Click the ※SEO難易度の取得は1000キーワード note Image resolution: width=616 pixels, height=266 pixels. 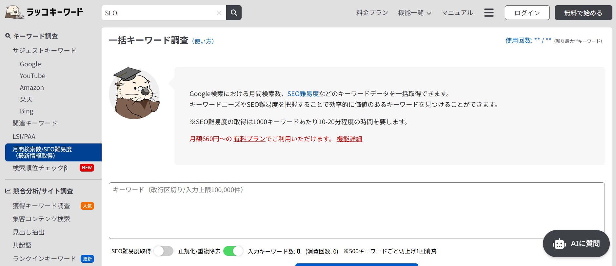(x=299, y=122)
